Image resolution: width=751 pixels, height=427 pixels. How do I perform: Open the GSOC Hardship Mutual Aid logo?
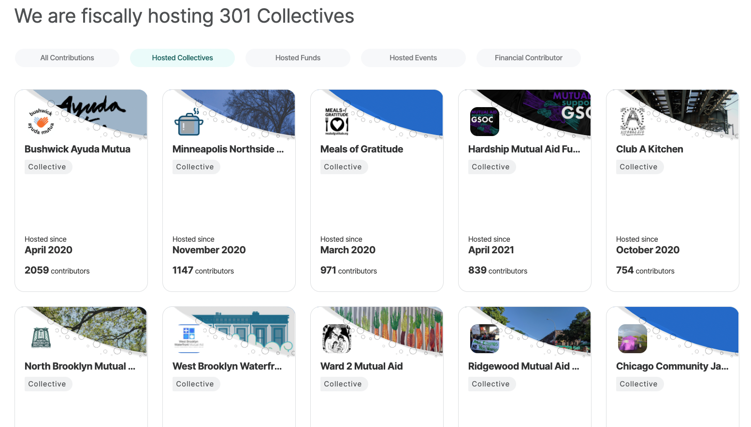tap(484, 122)
